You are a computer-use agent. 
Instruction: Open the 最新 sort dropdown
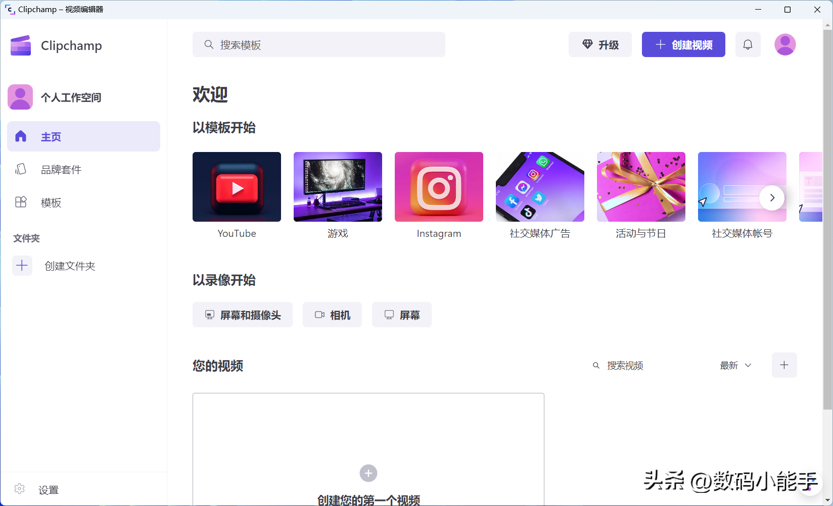coord(735,365)
